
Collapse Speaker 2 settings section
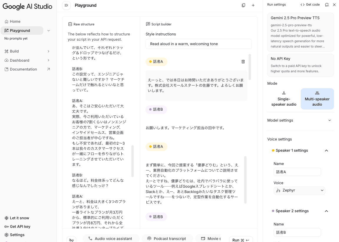pyautogui.click(x=326, y=211)
